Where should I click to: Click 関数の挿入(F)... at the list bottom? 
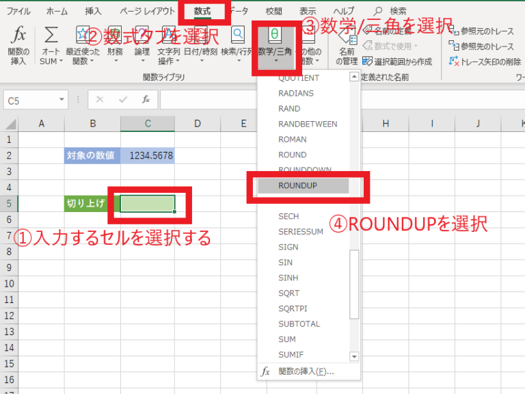(x=309, y=371)
